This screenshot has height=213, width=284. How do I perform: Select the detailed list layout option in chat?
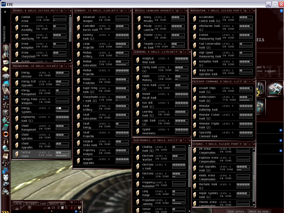tap(66, 208)
